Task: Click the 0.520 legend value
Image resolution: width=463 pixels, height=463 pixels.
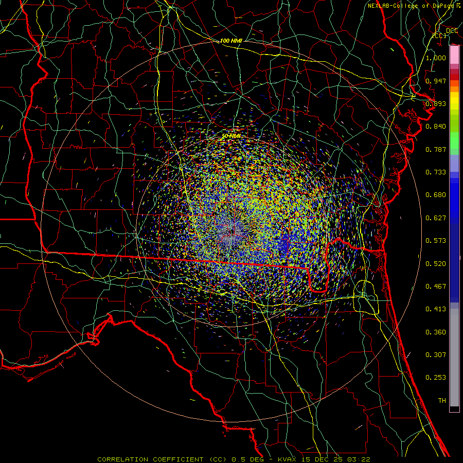Action: coord(436,264)
